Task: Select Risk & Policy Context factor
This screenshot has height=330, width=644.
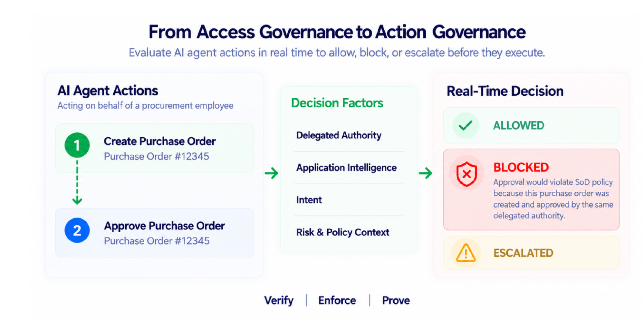Action: 342,232
